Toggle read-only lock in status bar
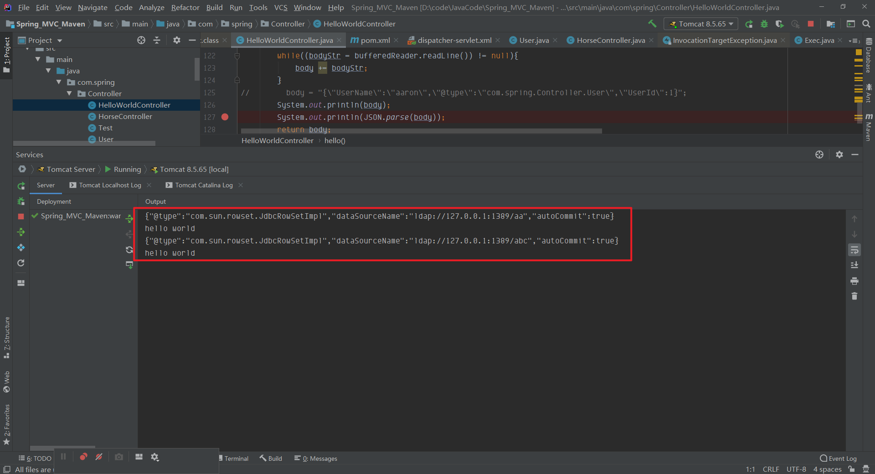This screenshot has width=875, height=474. point(851,469)
